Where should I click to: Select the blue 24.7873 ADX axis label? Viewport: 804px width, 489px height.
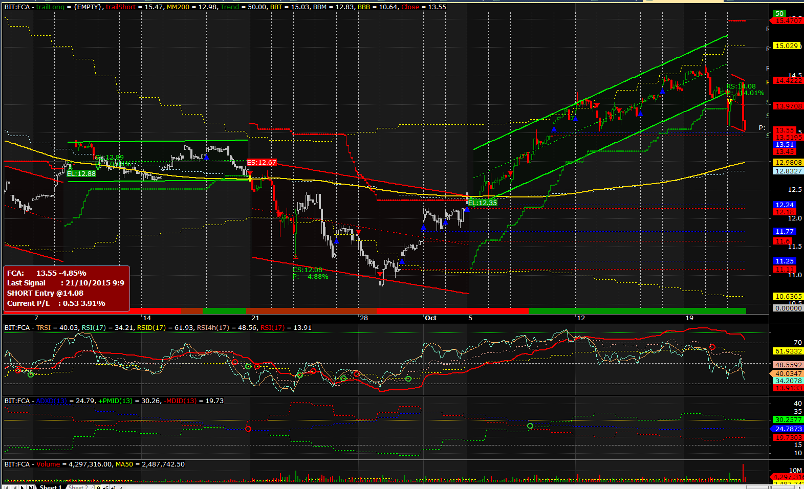(x=788, y=429)
